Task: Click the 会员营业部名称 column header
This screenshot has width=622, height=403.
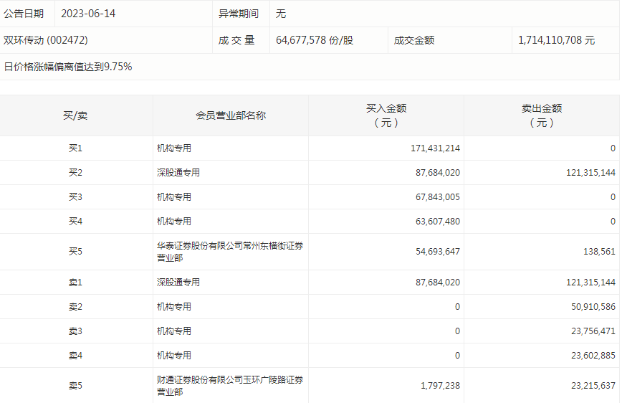Action: 231,115
